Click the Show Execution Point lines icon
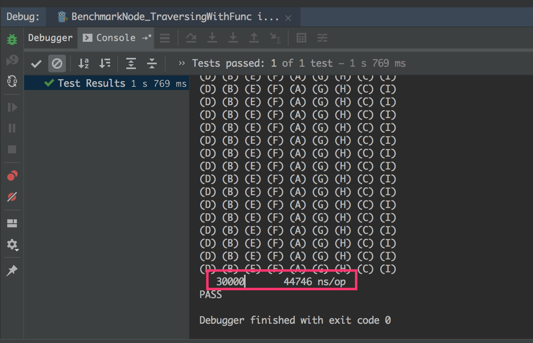Viewport: 533px width, 343px height. 165,38
